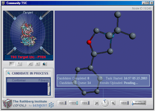Pause processing with the pause button
This screenshot has width=155, height=111.
pos(19,64)
